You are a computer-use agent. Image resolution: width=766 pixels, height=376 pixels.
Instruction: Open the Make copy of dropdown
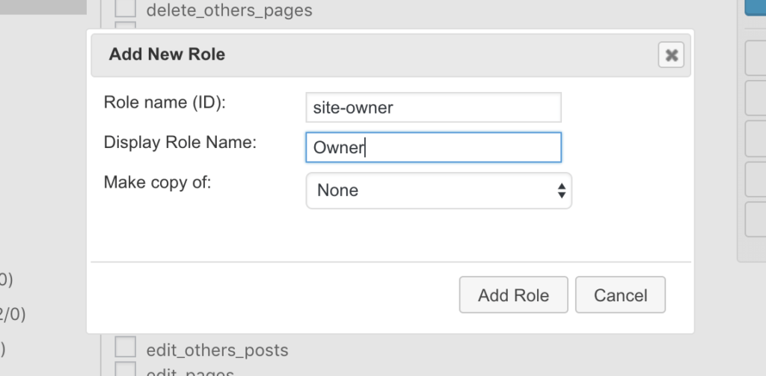[438, 191]
